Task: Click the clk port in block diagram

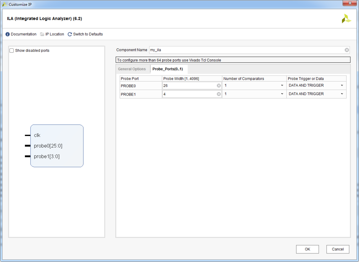Action: click(x=37, y=135)
